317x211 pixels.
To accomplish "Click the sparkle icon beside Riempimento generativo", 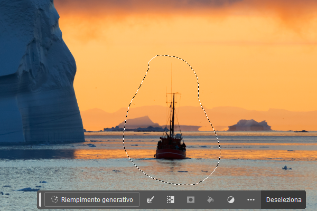I will coord(54,200).
